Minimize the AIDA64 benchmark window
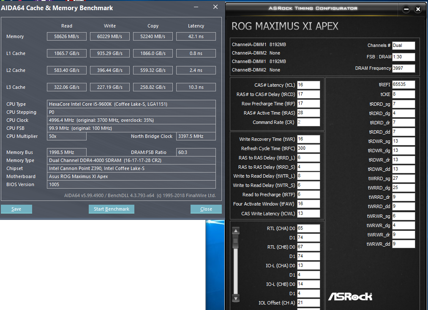428x310 pixels. tap(196, 7)
